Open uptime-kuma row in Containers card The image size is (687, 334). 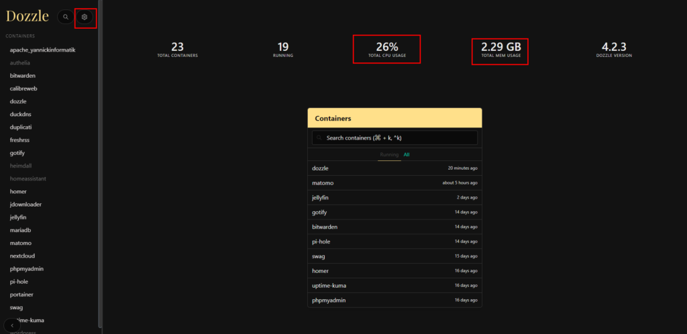(394, 286)
